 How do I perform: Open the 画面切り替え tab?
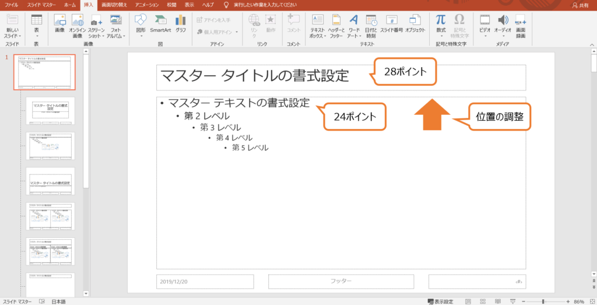point(114,5)
